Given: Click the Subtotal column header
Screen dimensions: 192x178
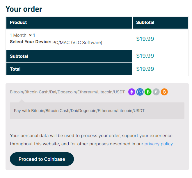Looking at the screenshot, I should tap(145, 22).
